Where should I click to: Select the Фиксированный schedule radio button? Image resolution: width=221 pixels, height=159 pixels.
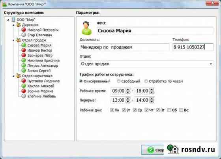click(81, 81)
